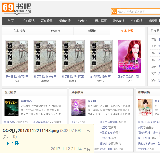This screenshot has height=153, width=160.
Task: Open the 神医佣妃:腹黑鬼王 title link
Action: tap(45, 77)
